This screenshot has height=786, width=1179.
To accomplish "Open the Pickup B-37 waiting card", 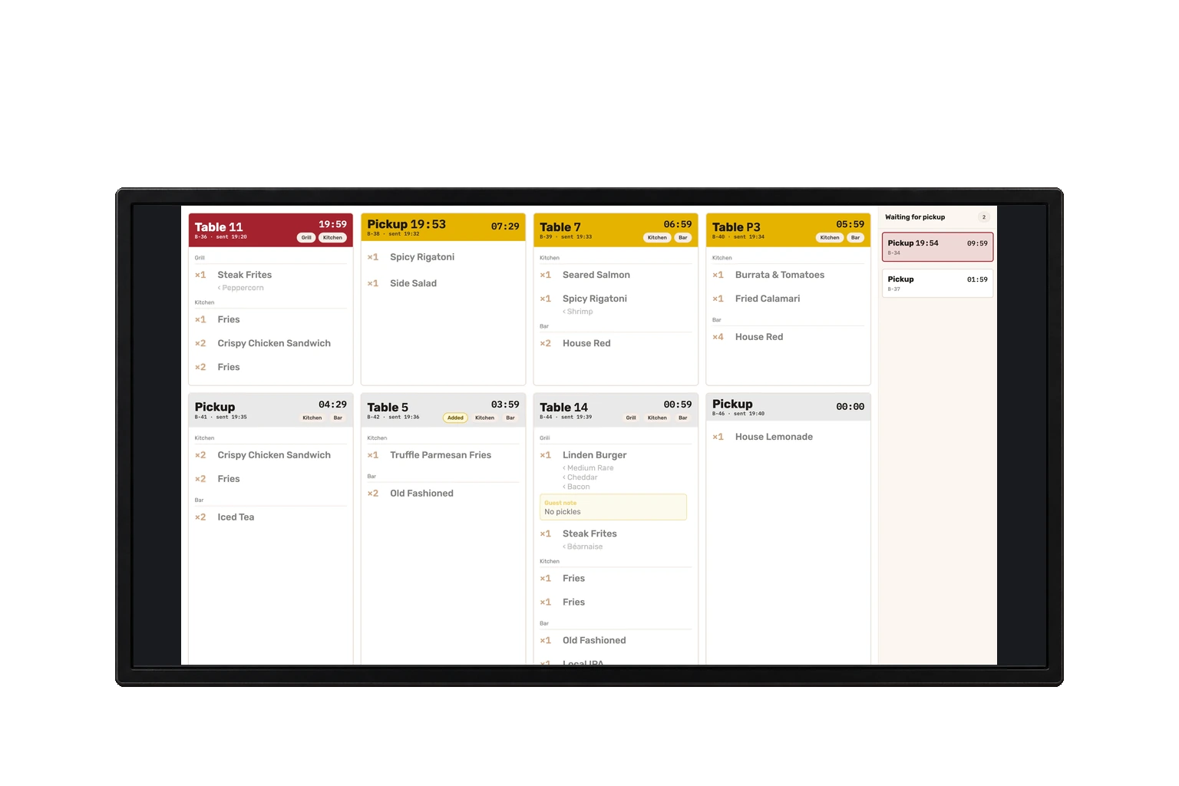I will [x=937, y=283].
